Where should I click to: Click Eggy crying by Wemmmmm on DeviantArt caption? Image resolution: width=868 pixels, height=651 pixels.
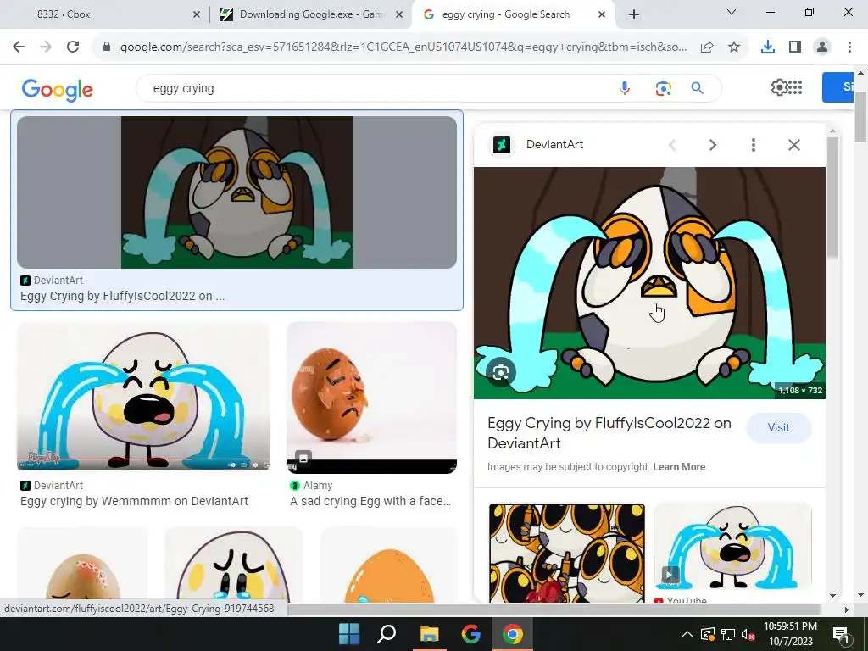coord(134,501)
